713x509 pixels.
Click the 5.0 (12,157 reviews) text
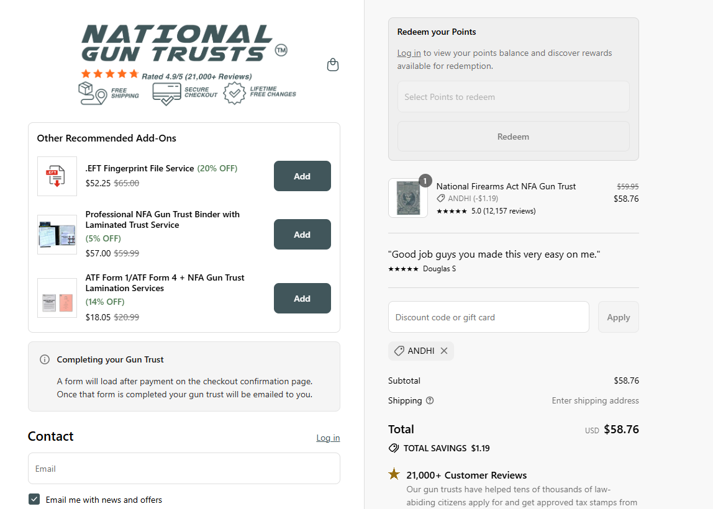click(503, 211)
